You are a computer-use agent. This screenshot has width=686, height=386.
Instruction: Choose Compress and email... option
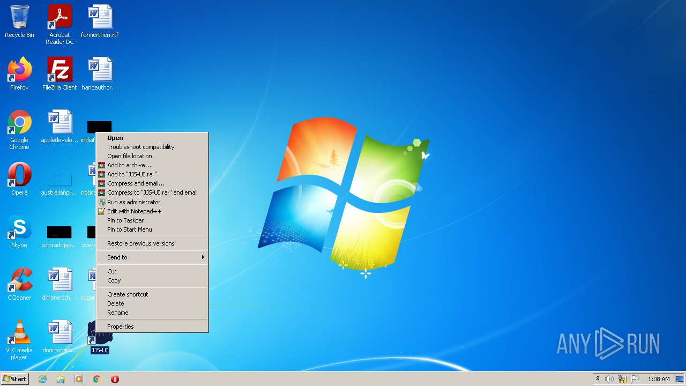[x=152, y=183]
